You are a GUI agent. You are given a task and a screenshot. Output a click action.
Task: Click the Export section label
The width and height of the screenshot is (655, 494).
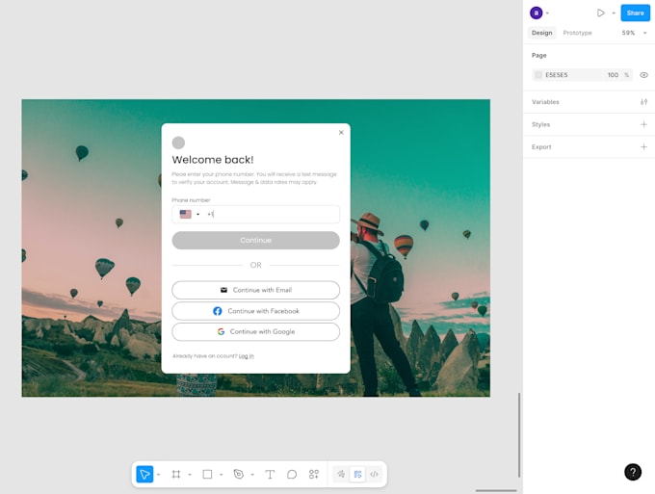pos(541,147)
